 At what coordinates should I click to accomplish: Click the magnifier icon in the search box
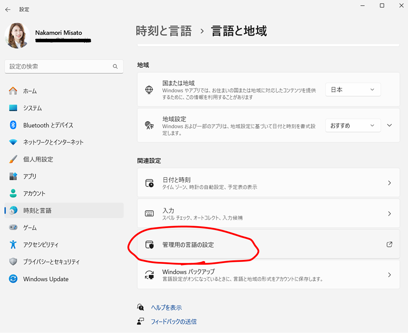coord(115,66)
